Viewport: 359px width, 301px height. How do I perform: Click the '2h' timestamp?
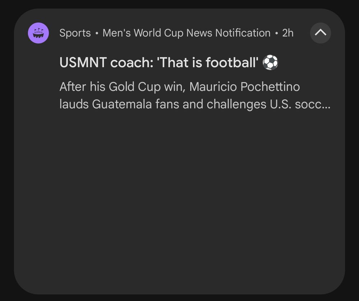[x=287, y=33]
